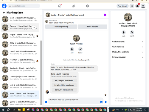This screenshot has height=112, width=149.
Task: Open the Aikliz conversation
Action: point(20,44)
